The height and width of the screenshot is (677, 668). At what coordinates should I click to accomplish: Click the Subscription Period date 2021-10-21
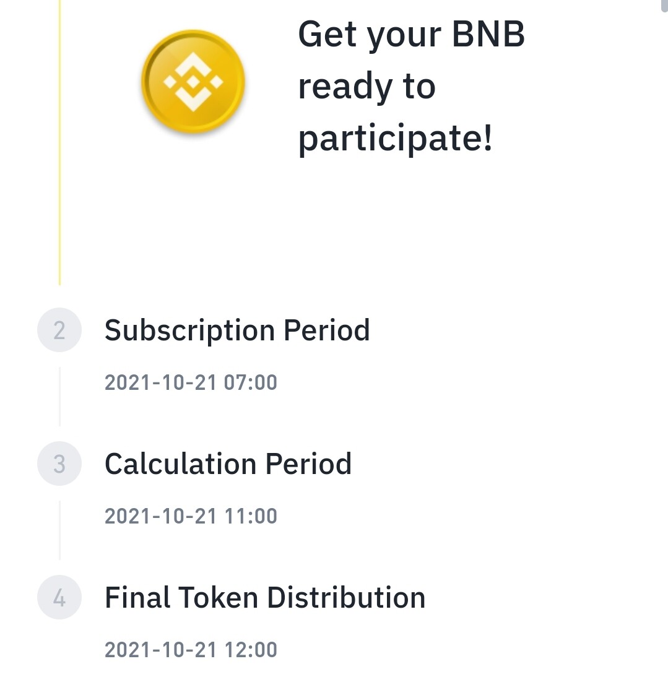(160, 382)
